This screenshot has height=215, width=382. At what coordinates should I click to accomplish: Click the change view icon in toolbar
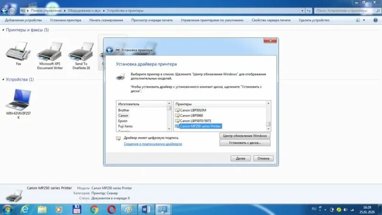pos(358,20)
